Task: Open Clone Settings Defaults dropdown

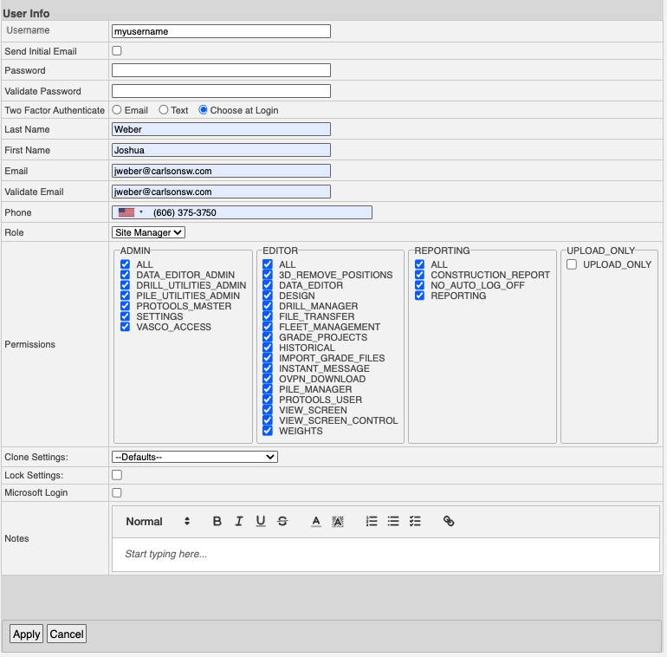Action: pos(195,457)
